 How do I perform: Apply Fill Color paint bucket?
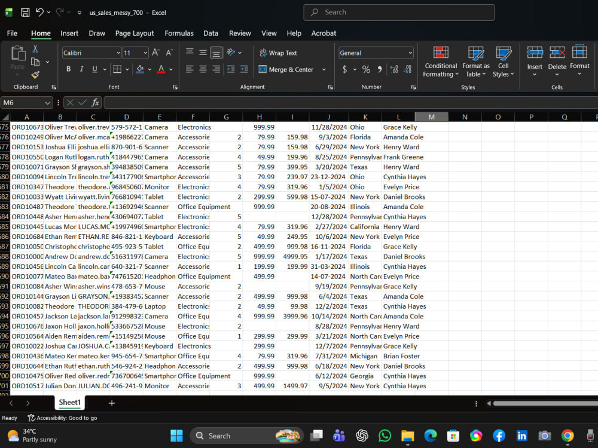click(x=140, y=69)
